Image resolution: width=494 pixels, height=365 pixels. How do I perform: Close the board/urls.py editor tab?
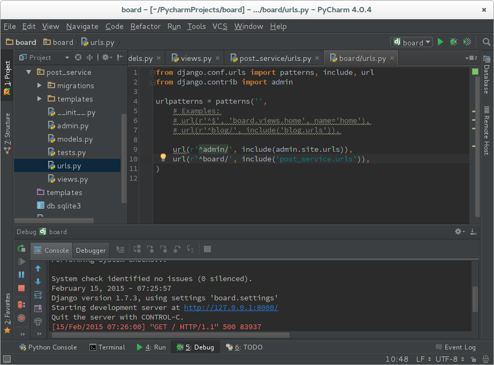point(392,58)
